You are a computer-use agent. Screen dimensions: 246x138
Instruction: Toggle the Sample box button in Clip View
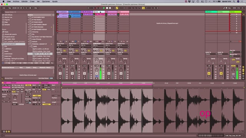tap(7, 131)
